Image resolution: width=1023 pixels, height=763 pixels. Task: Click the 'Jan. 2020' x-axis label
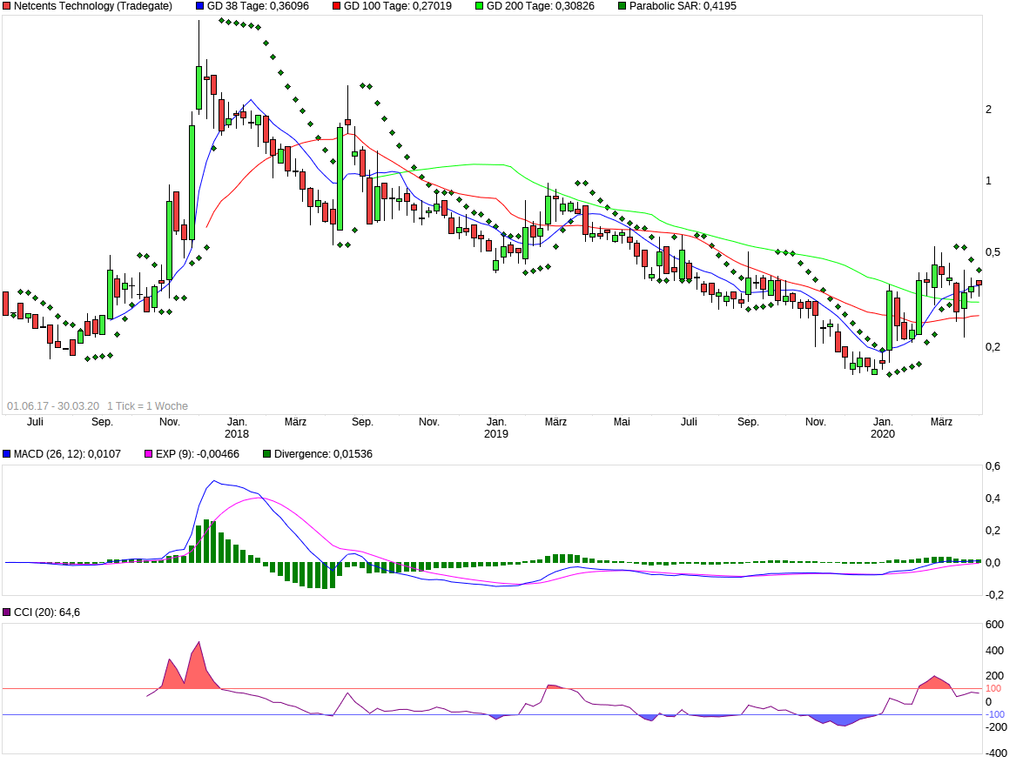pyautogui.click(x=883, y=428)
